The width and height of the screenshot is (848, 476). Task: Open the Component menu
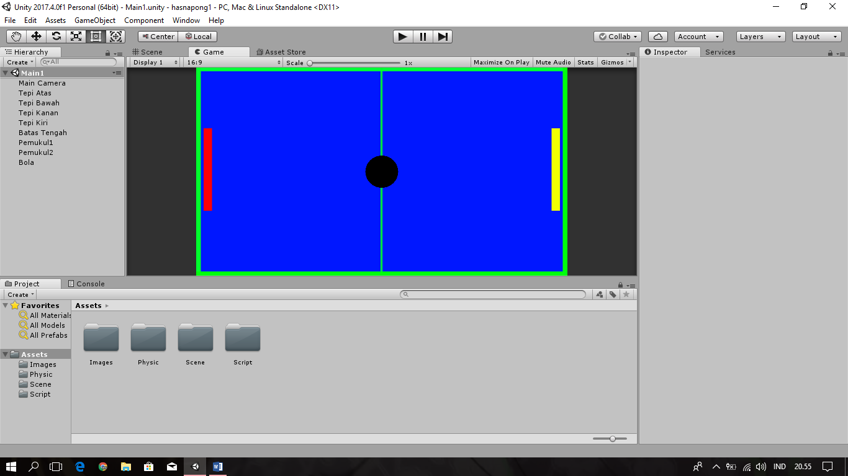click(x=144, y=20)
